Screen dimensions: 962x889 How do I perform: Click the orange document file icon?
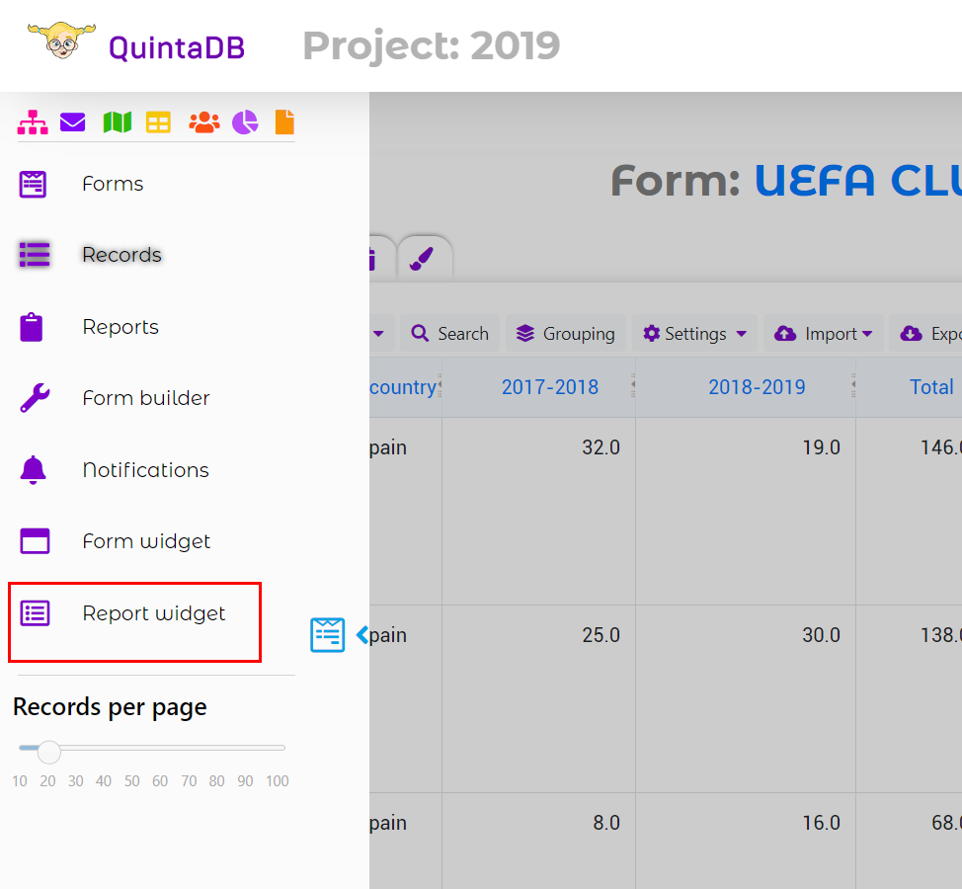284,122
